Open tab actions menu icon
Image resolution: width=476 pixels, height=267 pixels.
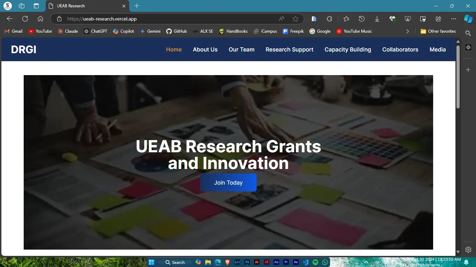[36, 6]
